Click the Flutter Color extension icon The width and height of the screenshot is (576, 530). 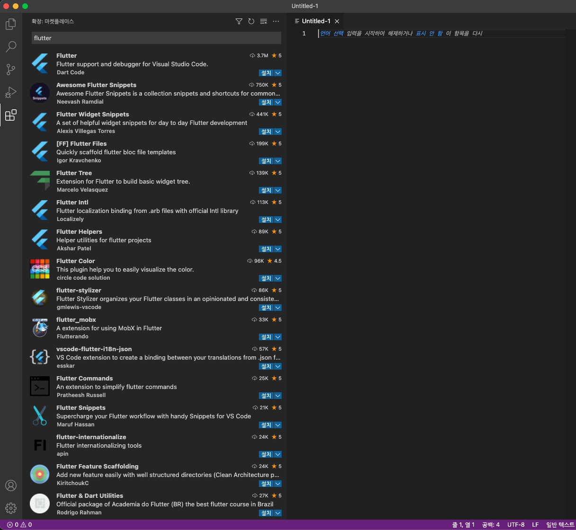(x=40, y=269)
